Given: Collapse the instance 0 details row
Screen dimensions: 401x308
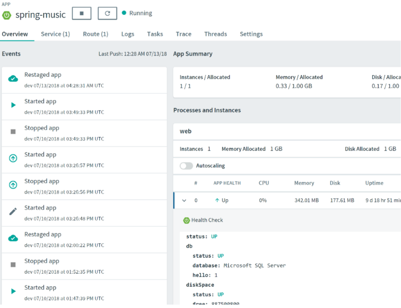Looking at the screenshot, I should [x=184, y=200].
